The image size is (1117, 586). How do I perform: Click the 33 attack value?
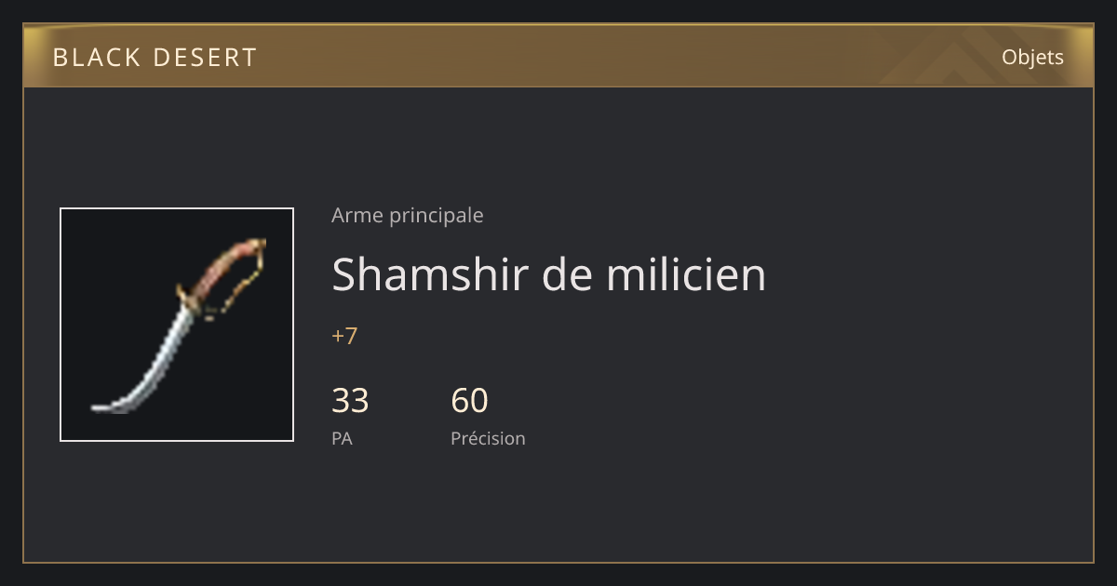350,401
